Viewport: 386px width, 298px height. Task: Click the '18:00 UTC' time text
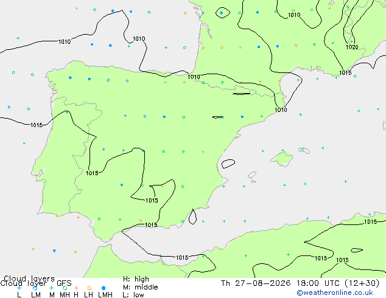(x=318, y=283)
